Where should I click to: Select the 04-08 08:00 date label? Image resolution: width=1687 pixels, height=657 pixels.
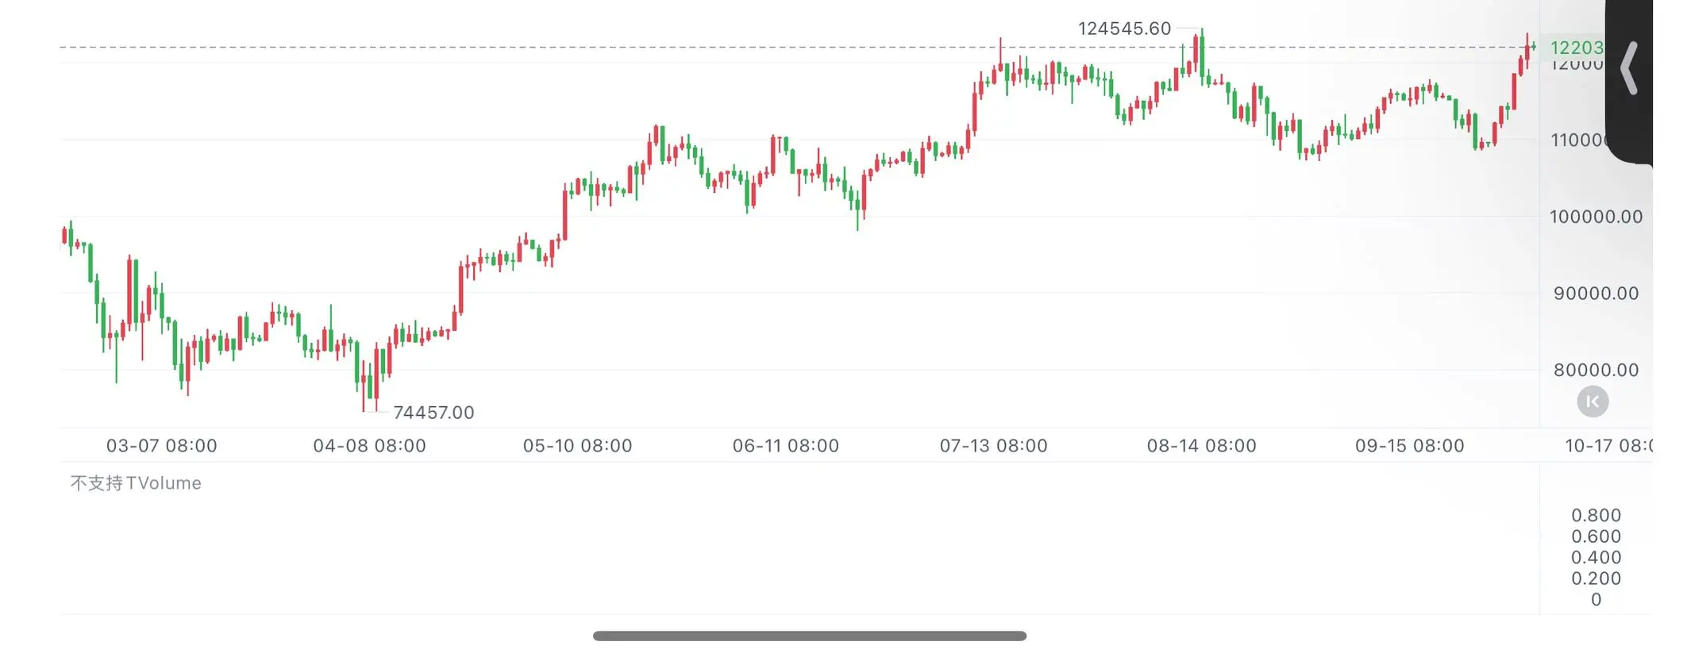click(x=369, y=446)
